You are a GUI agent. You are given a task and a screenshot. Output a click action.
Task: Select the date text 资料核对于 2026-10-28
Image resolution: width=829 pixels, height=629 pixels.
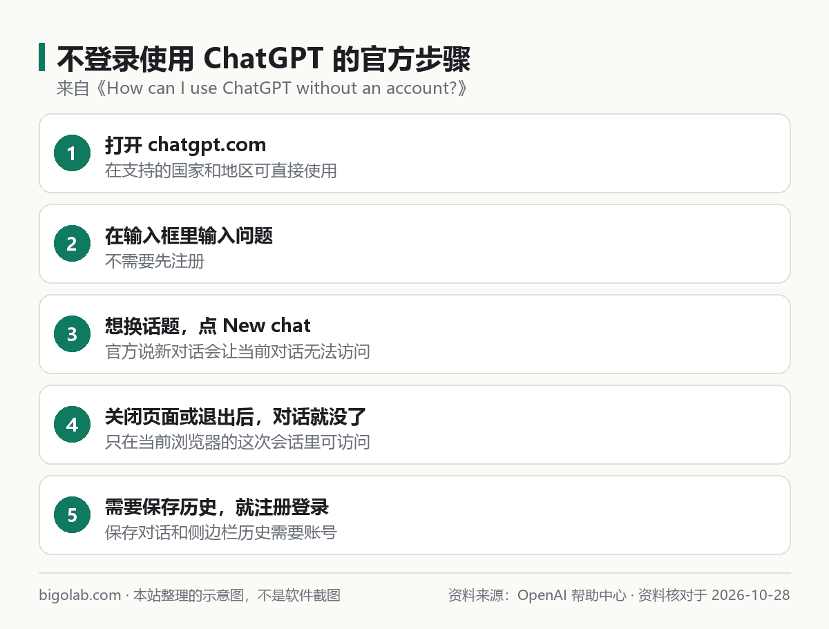(714, 595)
